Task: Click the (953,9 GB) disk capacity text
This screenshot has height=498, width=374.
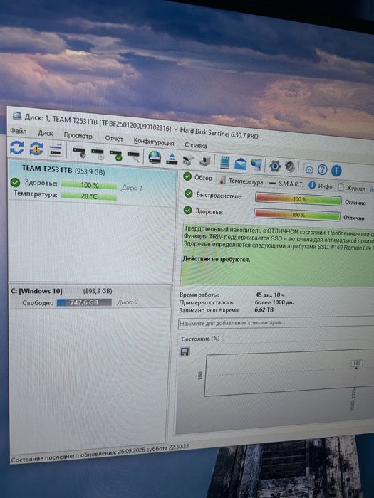Action: (90, 171)
